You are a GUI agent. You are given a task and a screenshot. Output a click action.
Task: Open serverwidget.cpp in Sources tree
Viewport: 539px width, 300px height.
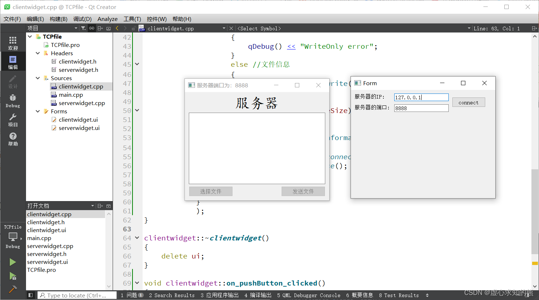coord(82,103)
